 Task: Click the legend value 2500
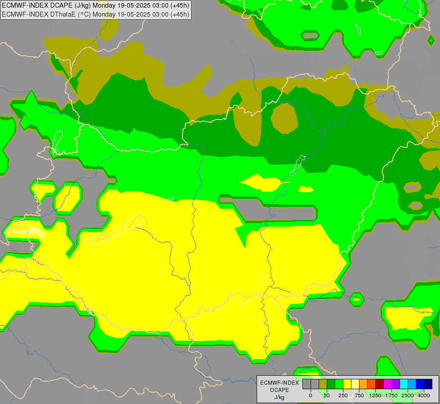408,395
